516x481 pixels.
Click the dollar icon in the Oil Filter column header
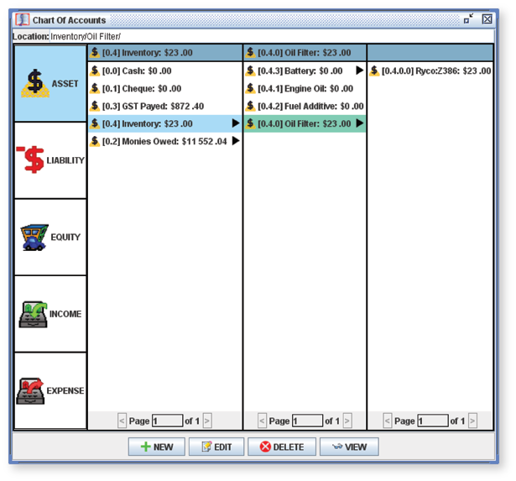(x=250, y=52)
